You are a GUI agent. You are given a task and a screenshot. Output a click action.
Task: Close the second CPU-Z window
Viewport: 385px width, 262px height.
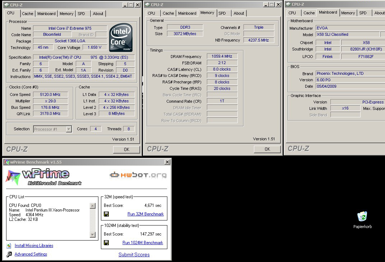point(278,5)
